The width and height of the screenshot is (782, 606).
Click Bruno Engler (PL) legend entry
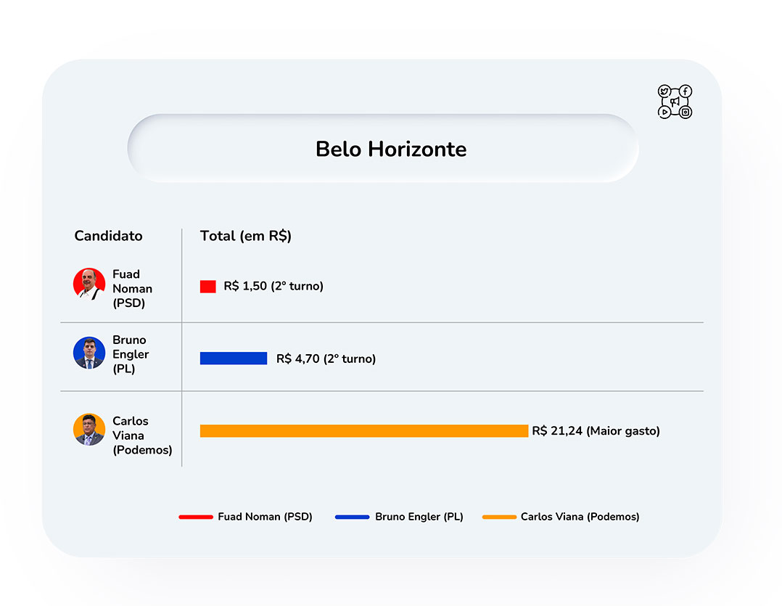pyautogui.click(x=399, y=517)
